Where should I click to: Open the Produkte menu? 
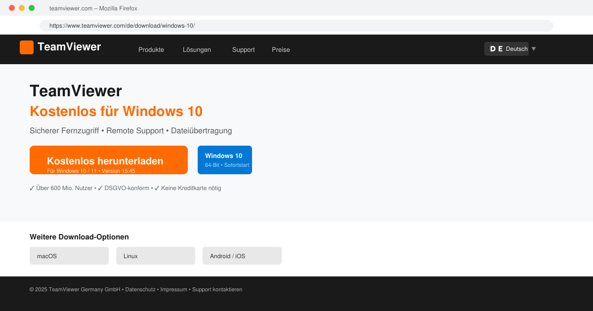click(151, 50)
